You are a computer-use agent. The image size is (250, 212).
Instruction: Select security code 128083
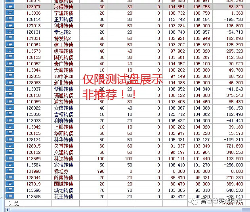point(34,83)
